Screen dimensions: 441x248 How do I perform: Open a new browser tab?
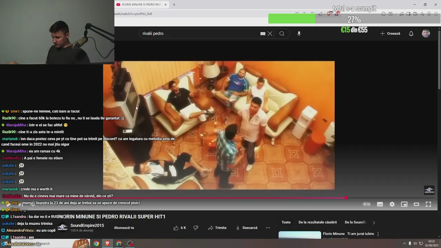[x=174, y=4]
